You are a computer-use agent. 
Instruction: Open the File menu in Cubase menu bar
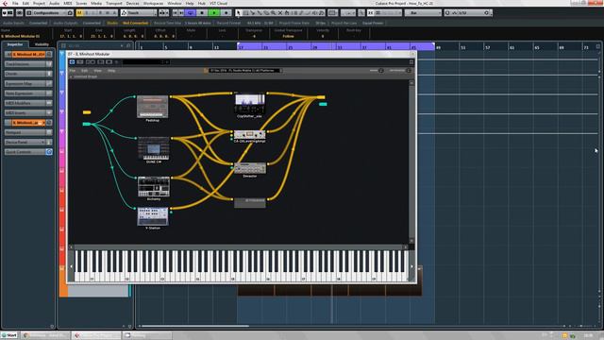click(x=15, y=3)
